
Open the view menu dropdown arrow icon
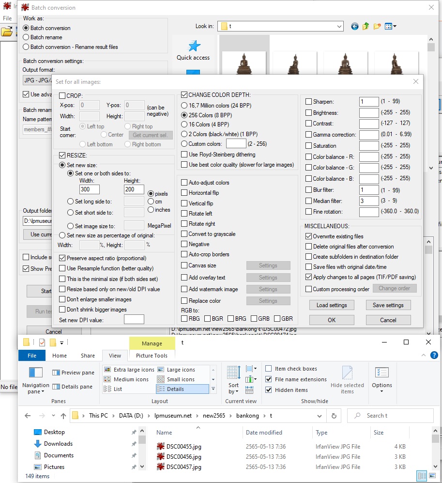pos(395,26)
